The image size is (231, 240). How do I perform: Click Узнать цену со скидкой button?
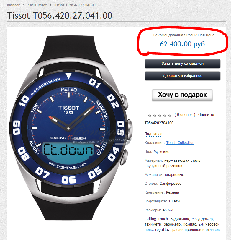182,64
